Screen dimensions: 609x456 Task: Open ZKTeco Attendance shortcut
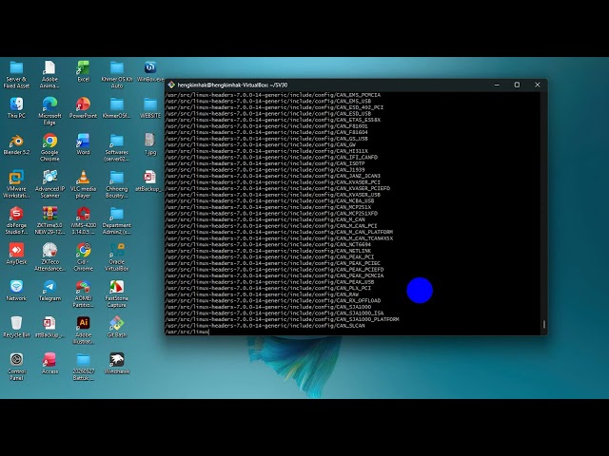point(49,257)
